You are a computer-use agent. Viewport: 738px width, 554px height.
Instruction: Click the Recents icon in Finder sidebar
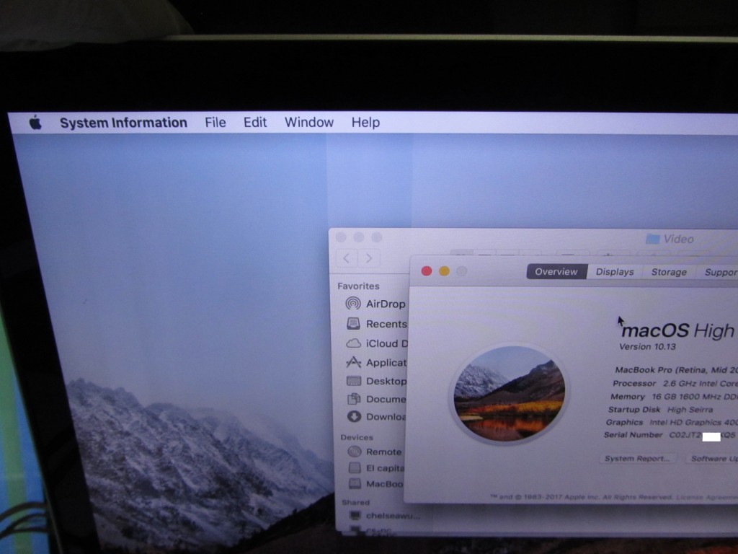[x=353, y=323]
